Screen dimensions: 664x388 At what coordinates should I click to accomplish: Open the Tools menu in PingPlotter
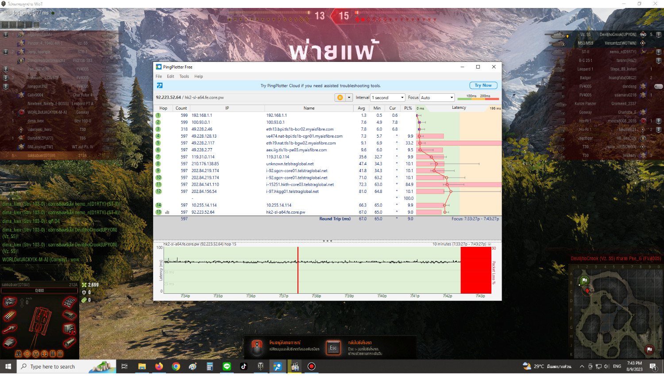[184, 76]
